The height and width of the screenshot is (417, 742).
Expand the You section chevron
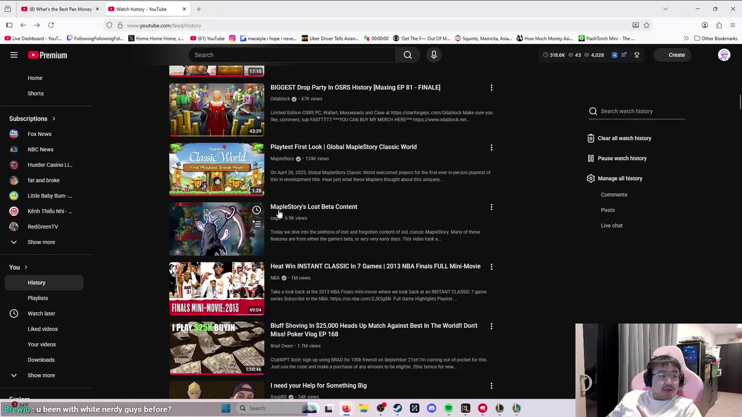coord(26,268)
